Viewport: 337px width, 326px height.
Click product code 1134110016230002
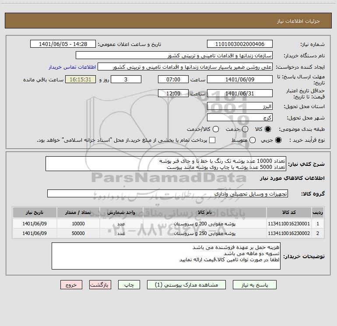coord(289,233)
